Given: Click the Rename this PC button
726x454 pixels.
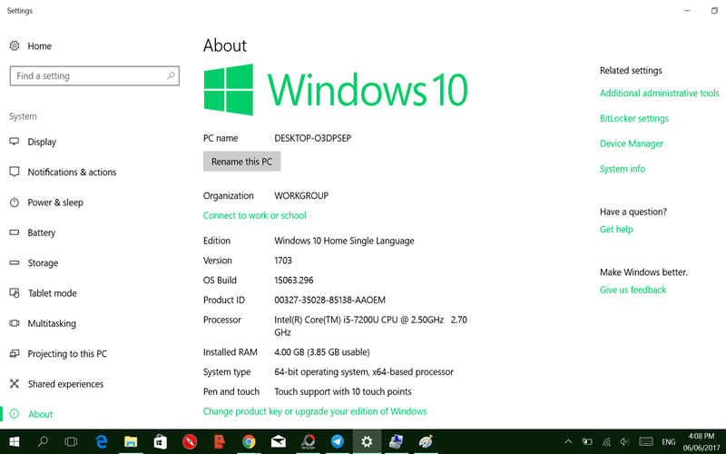Looking at the screenshot, I should 241,162.
